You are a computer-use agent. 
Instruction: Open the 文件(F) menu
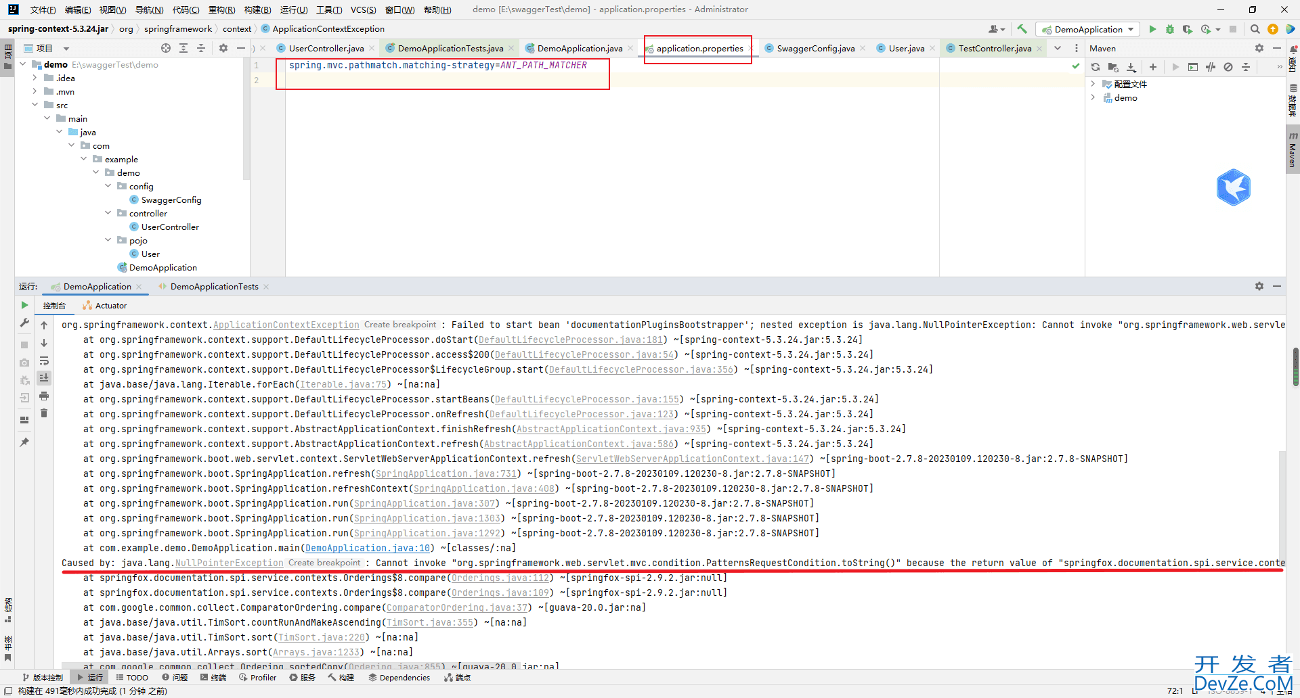click(43, 9)
